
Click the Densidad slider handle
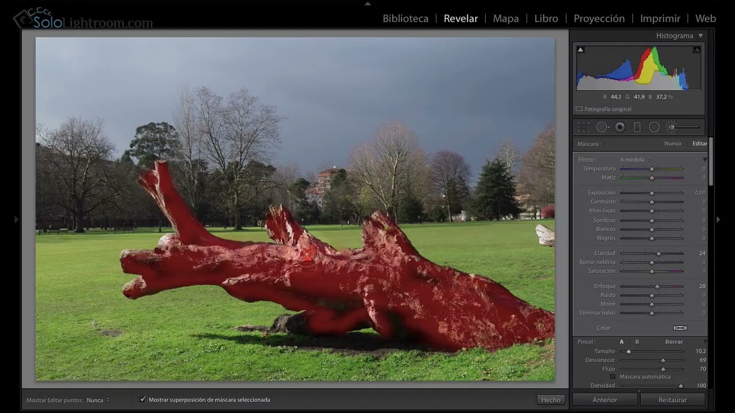coord(681,386)
